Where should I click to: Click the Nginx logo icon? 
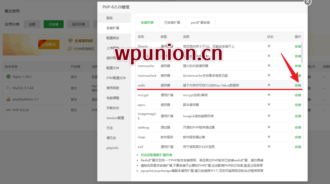click(x=8, y=76)
